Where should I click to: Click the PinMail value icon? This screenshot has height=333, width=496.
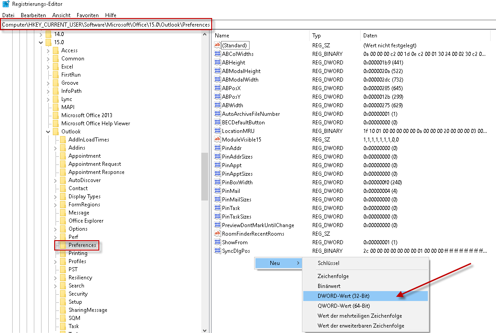[x=218, y=191]
